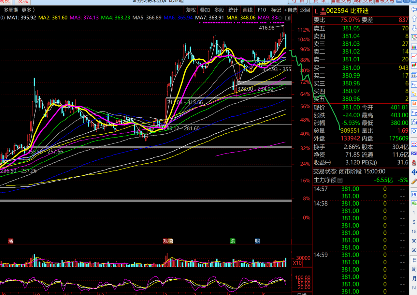Screen dimensions: 417x295
Task: Click the left arrow back icon in sidebar
Action: (x=414, y=9)
